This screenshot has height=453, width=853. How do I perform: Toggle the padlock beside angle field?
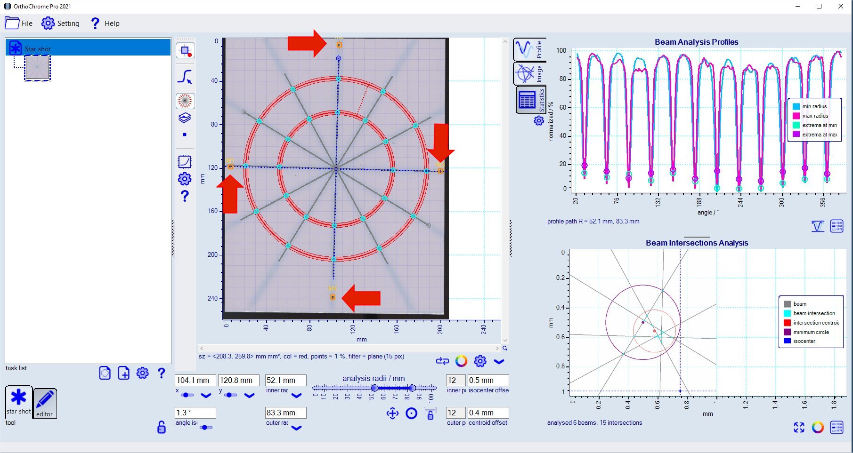click(x=161, y=427)
